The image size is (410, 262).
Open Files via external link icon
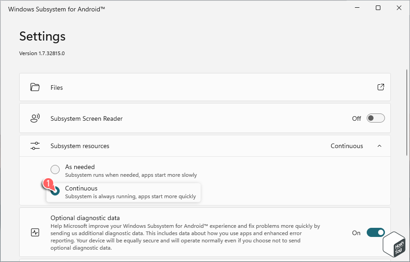(381, 87)
